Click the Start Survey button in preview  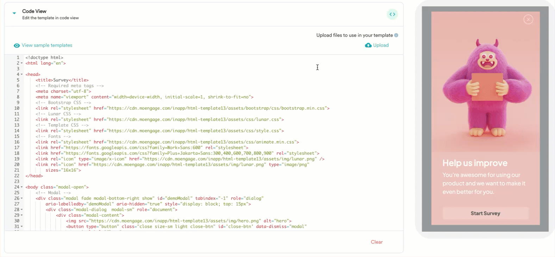click(485, 213)
